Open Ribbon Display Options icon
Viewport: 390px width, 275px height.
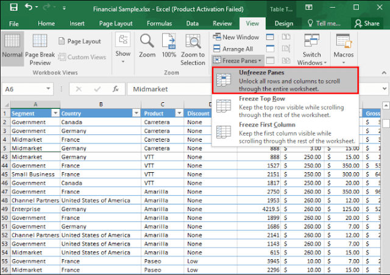(x=309, y=7)
